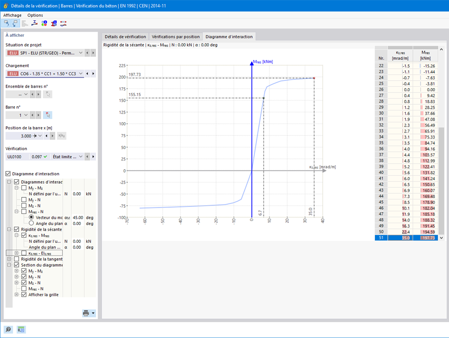Screen dimensions: 449x338
Task: Click the 0.00 decimal units icon
Action: click(21, 330)
